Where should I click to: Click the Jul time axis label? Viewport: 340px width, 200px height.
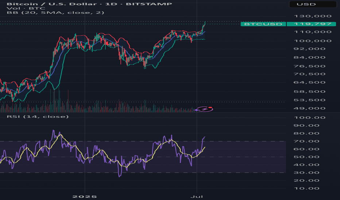[197, 197]
